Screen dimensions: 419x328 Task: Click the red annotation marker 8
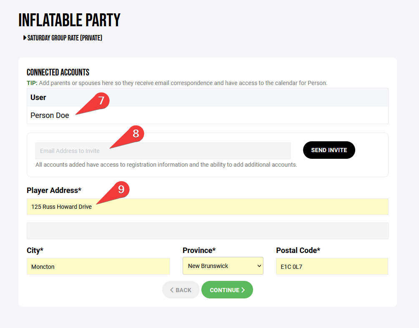(135, 133)
